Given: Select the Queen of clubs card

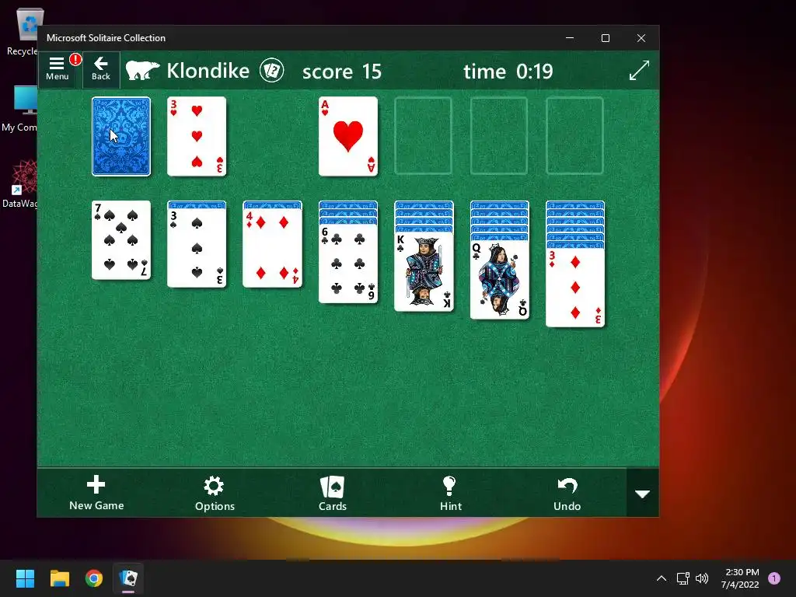Looking at the screenshot, I should click(x=500, y=280).
